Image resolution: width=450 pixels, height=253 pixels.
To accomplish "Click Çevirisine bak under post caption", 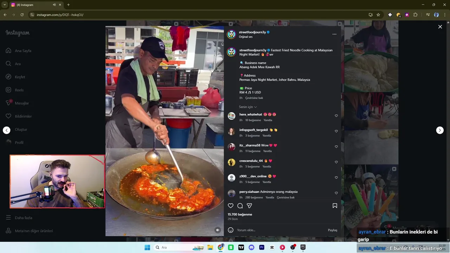I will (x=254, y=98).
